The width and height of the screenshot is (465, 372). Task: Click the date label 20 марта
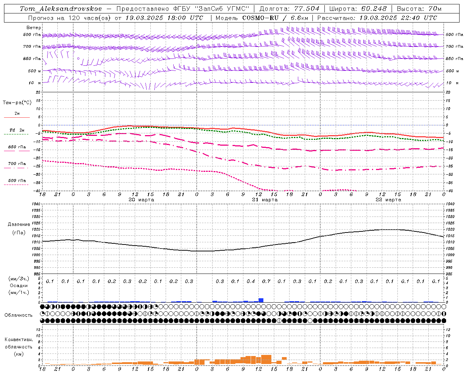(141, 200)
